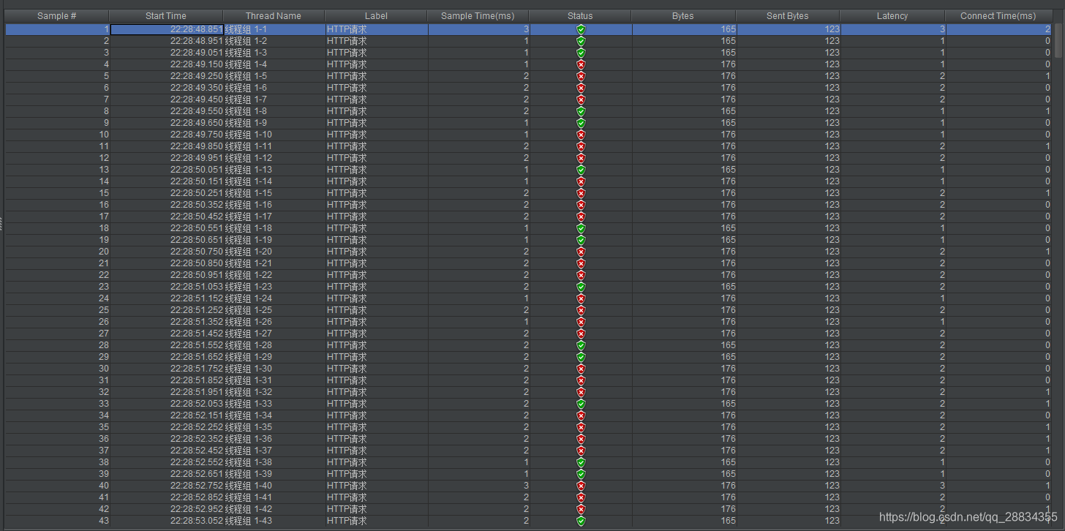Sort by the Start Time column header

[x=166, y=16]
